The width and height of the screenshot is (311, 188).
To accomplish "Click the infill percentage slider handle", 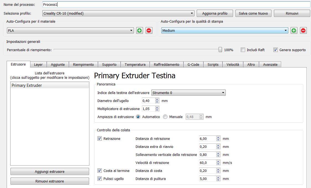I will click(x=220, y=49).
